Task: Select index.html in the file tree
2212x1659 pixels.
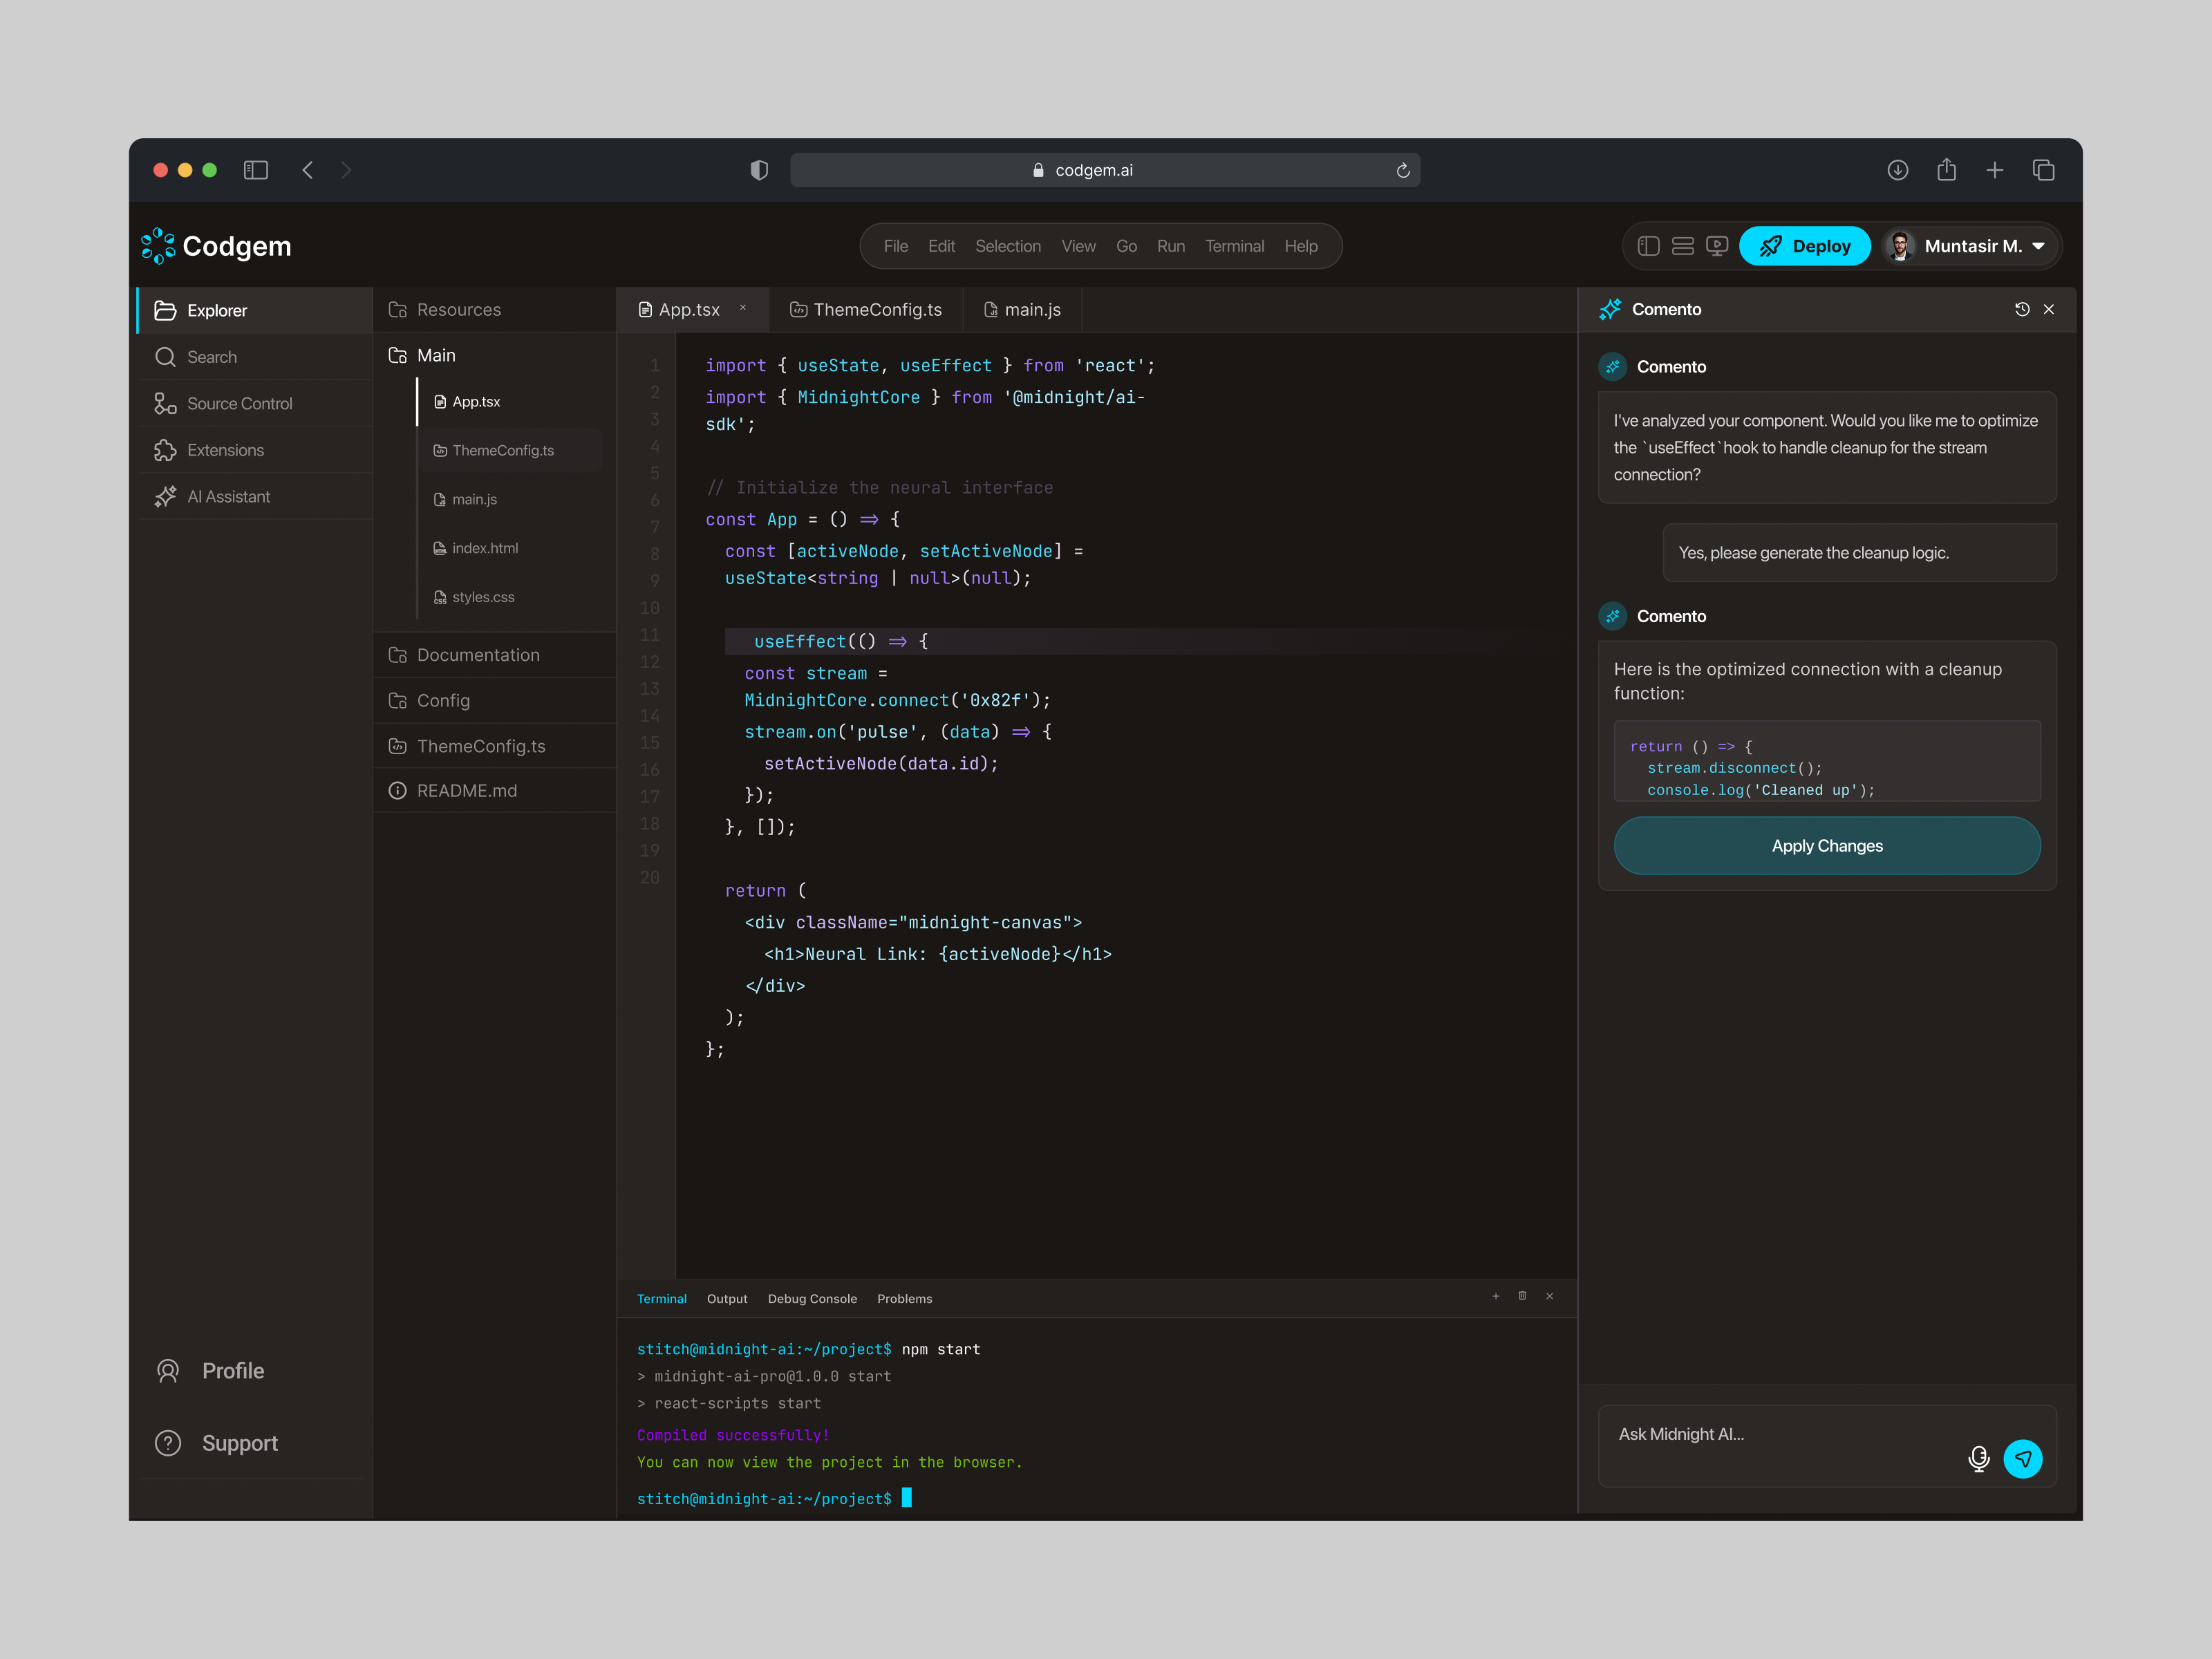Action: tap(510, 548)
